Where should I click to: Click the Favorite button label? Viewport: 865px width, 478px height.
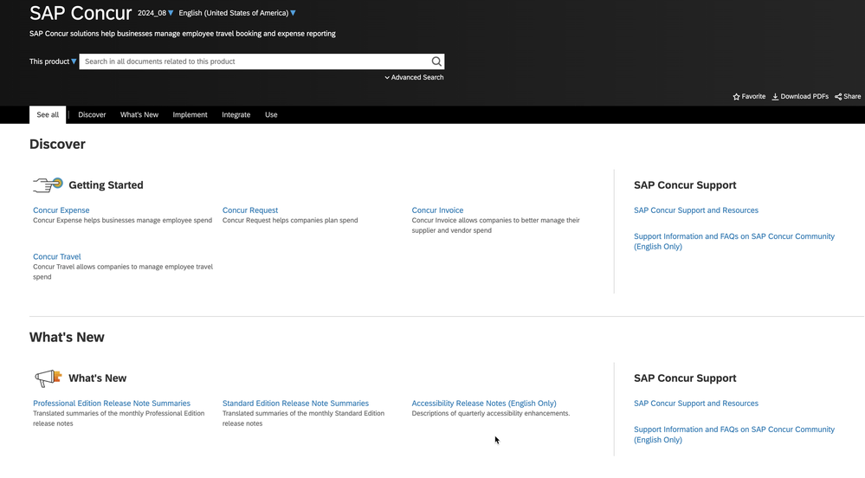pos(753,97)
